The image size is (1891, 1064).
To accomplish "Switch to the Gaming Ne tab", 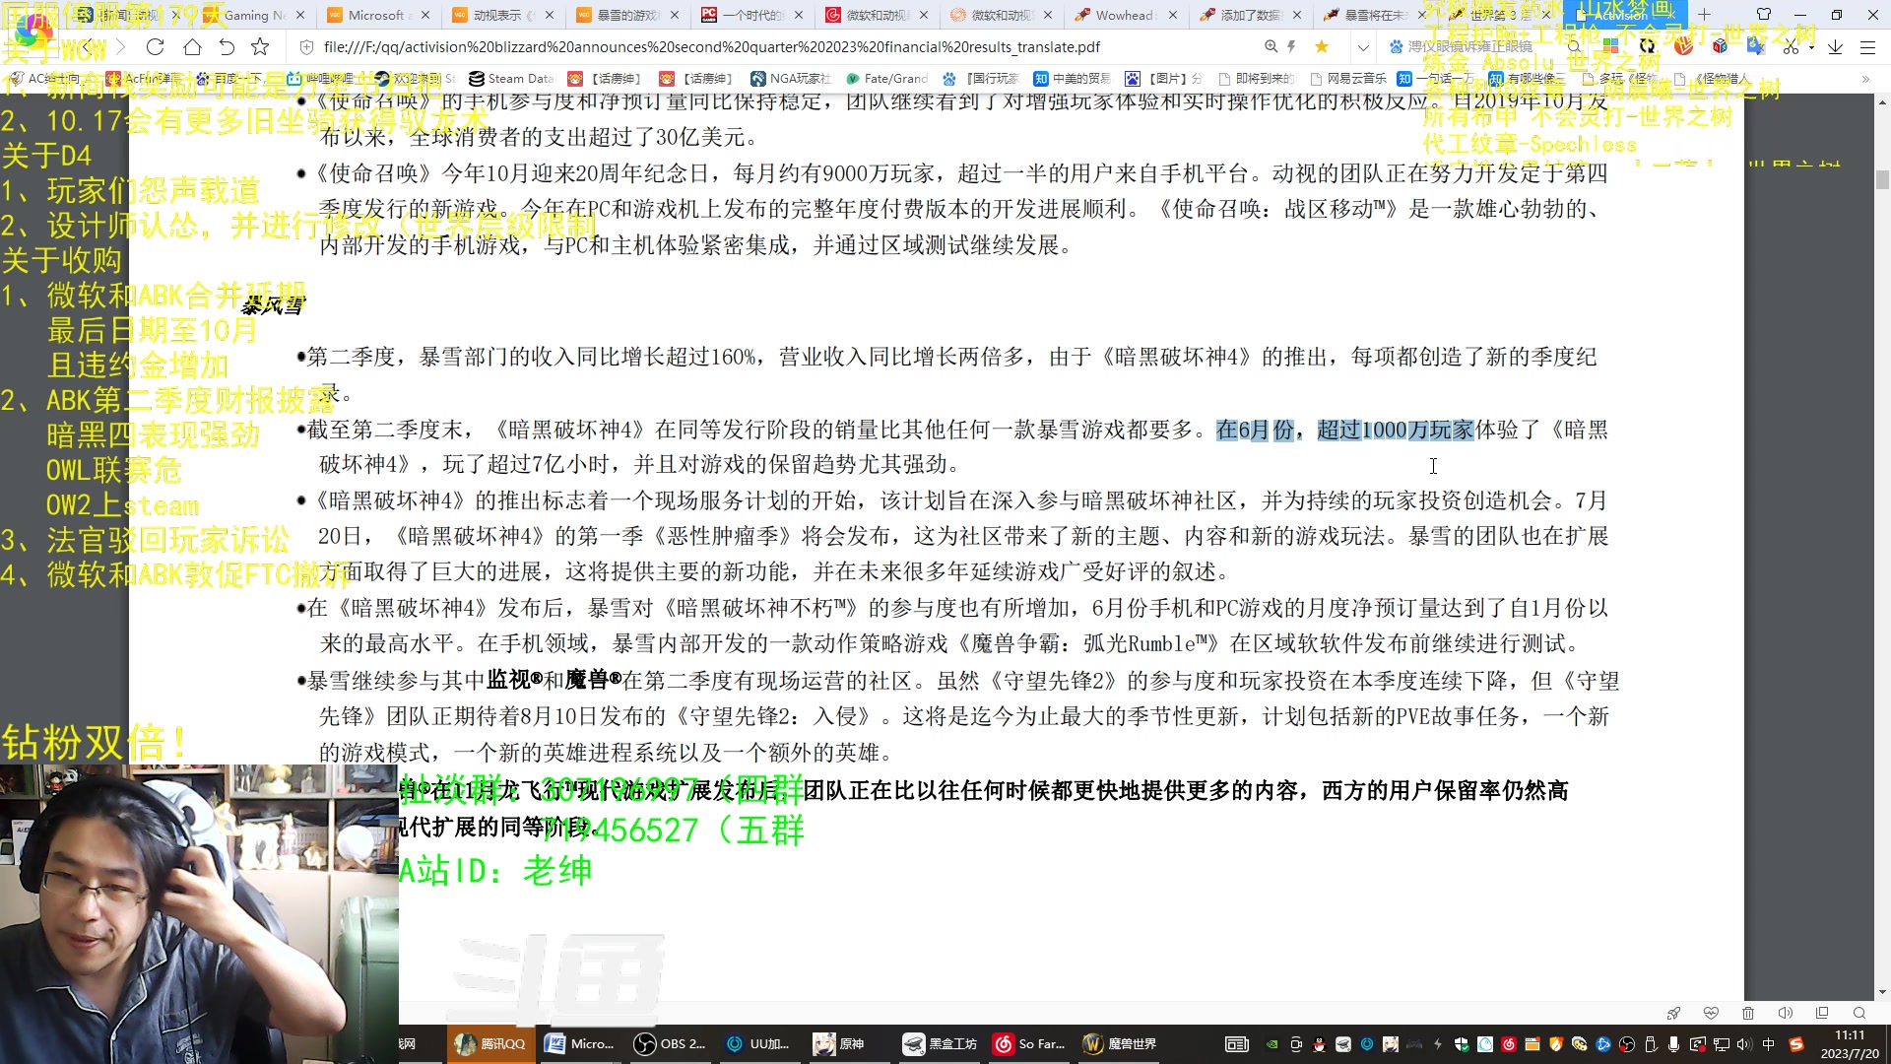I will point(254,15).
